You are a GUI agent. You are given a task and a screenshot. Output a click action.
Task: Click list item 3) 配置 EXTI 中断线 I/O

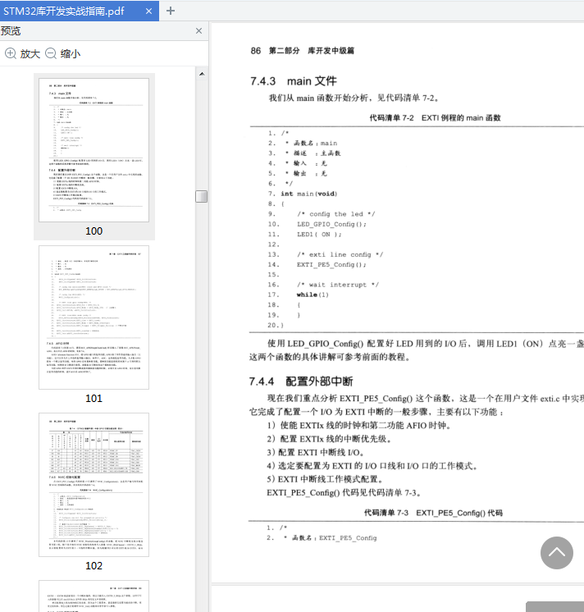tap(316, 452)
